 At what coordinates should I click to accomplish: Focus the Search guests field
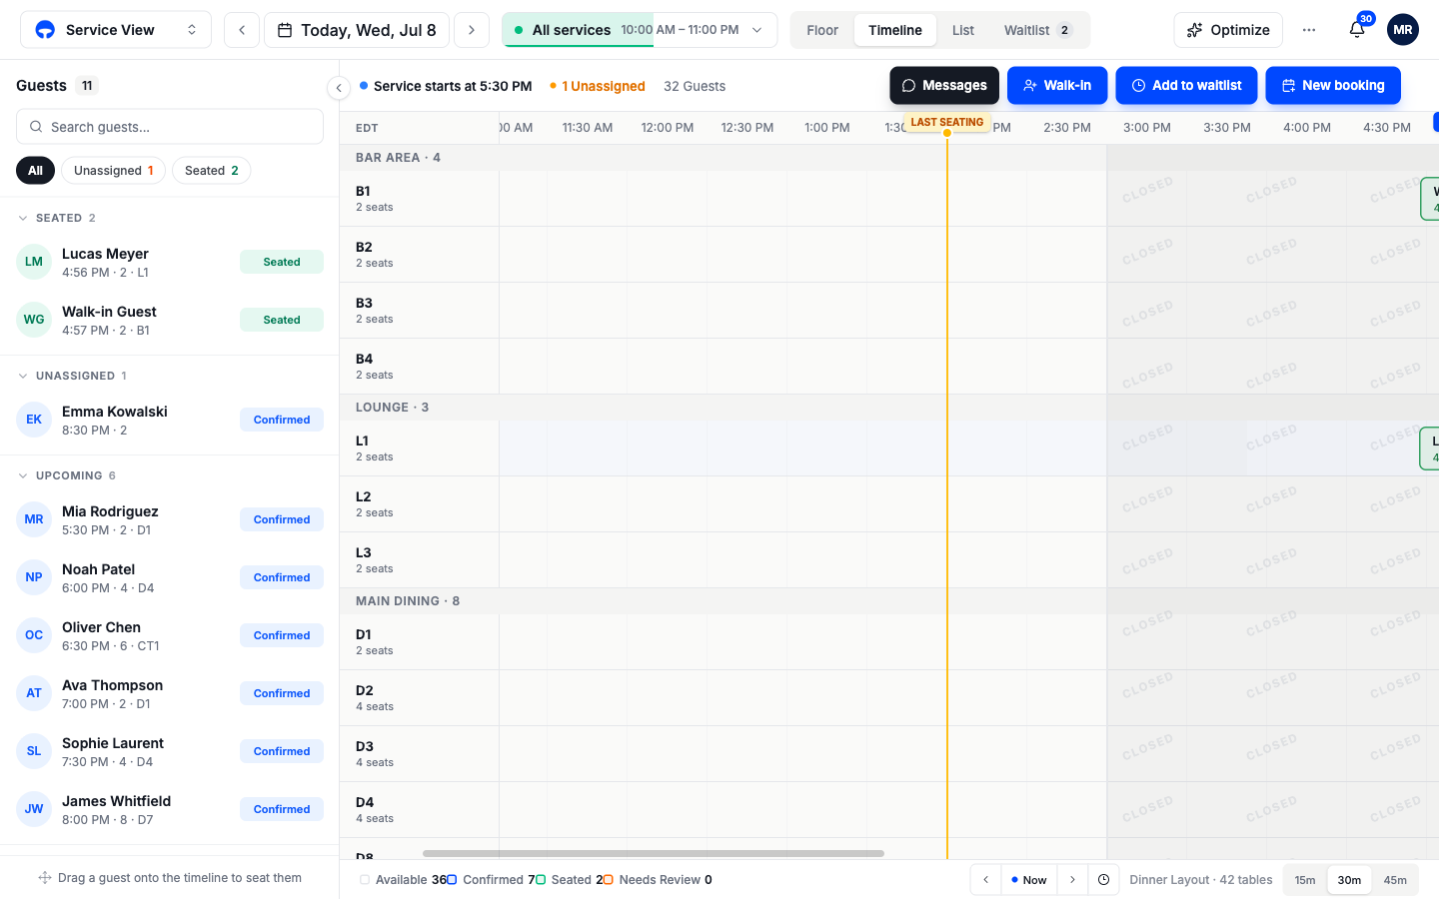[x=170, y=127]
